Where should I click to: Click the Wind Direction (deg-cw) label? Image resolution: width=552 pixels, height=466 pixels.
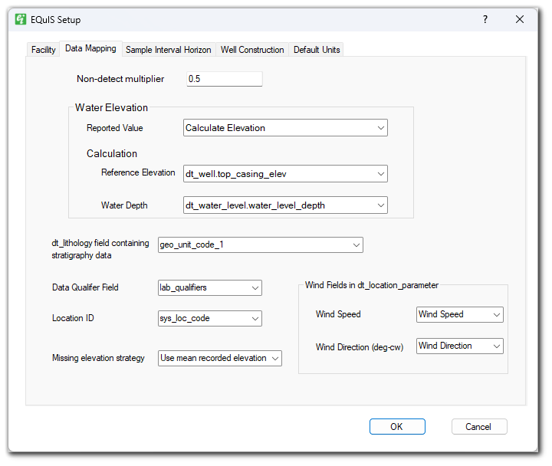click(360, 347)
